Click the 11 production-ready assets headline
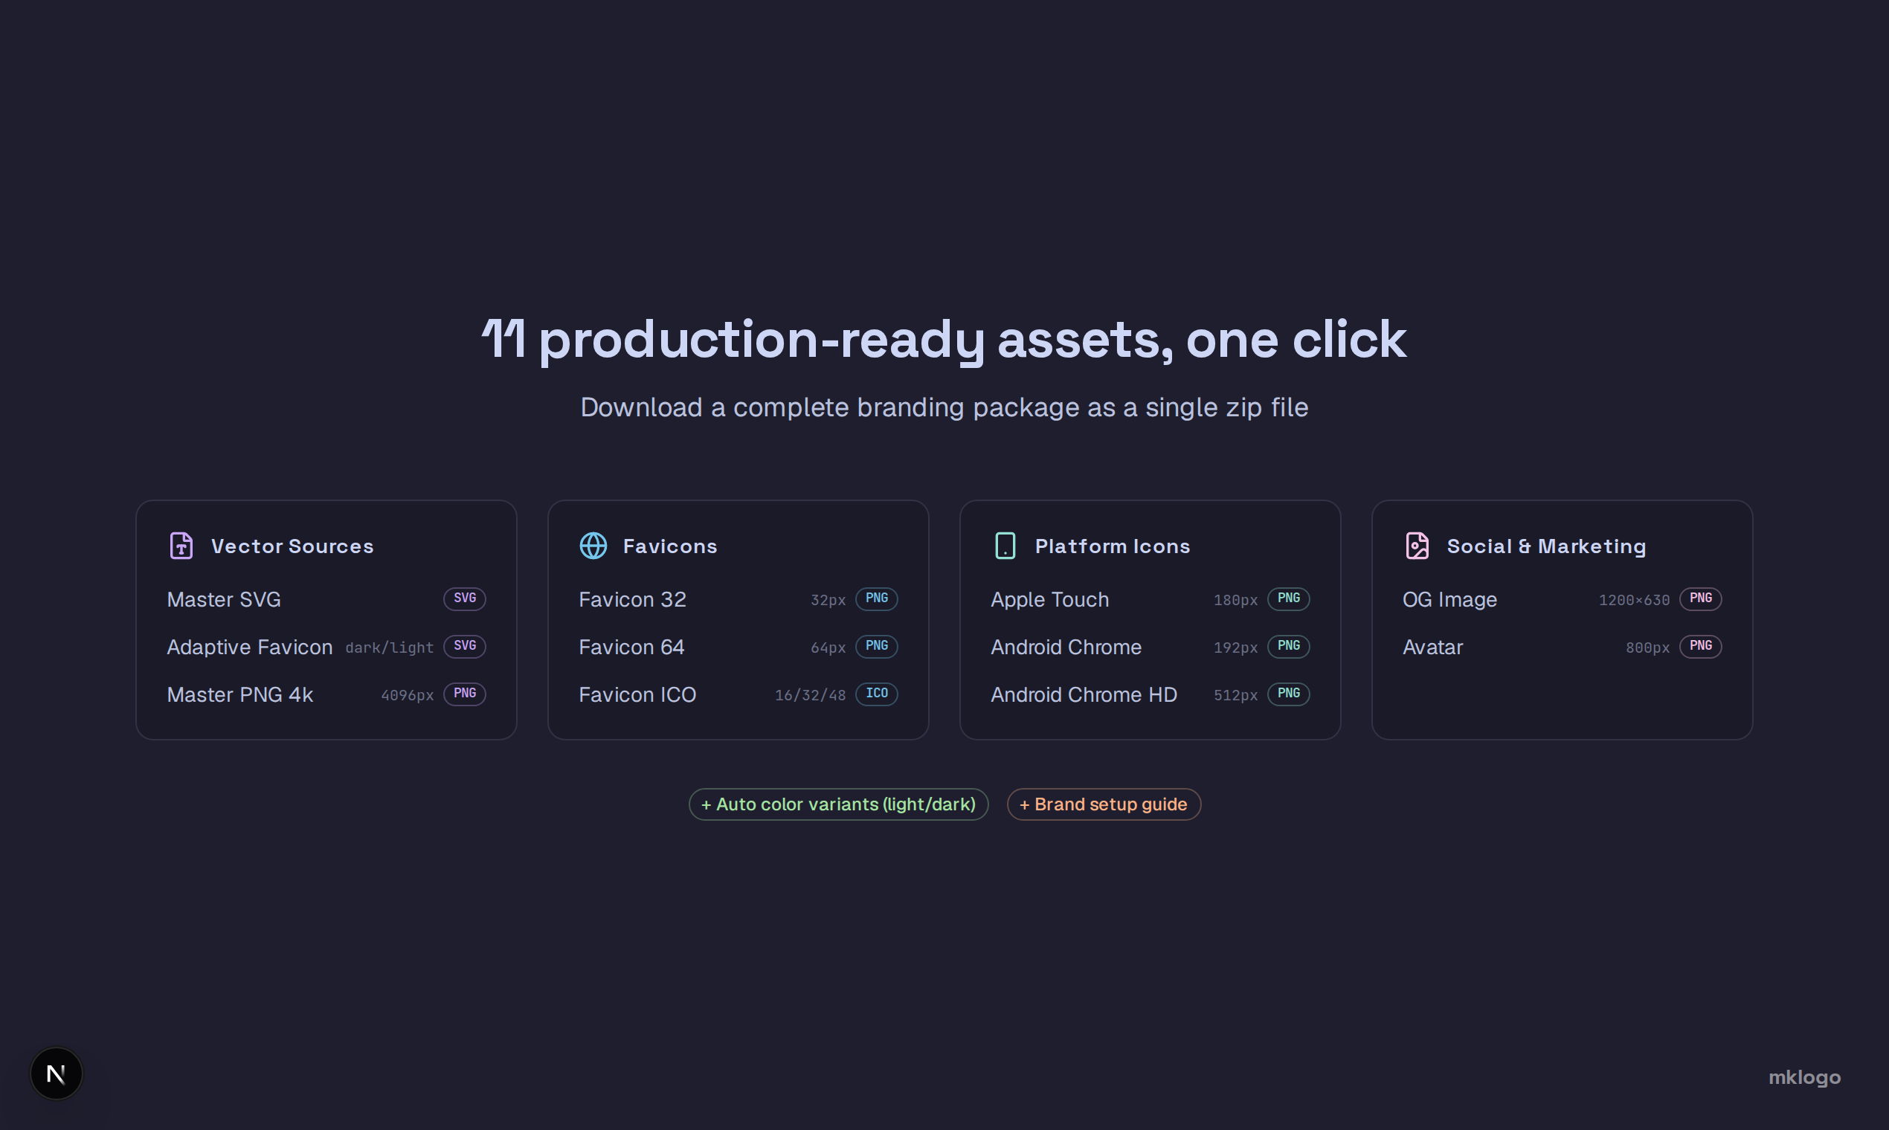This screenshot has width=1889, height=1130. (944, 340)
